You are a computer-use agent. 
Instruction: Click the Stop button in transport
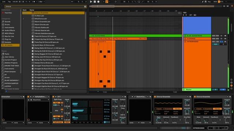[95, 1]
